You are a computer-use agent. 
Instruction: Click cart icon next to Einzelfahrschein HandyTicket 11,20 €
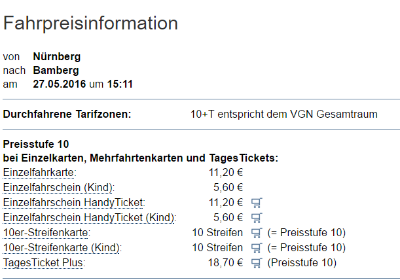pyautogui.click(x=257, y=203)
